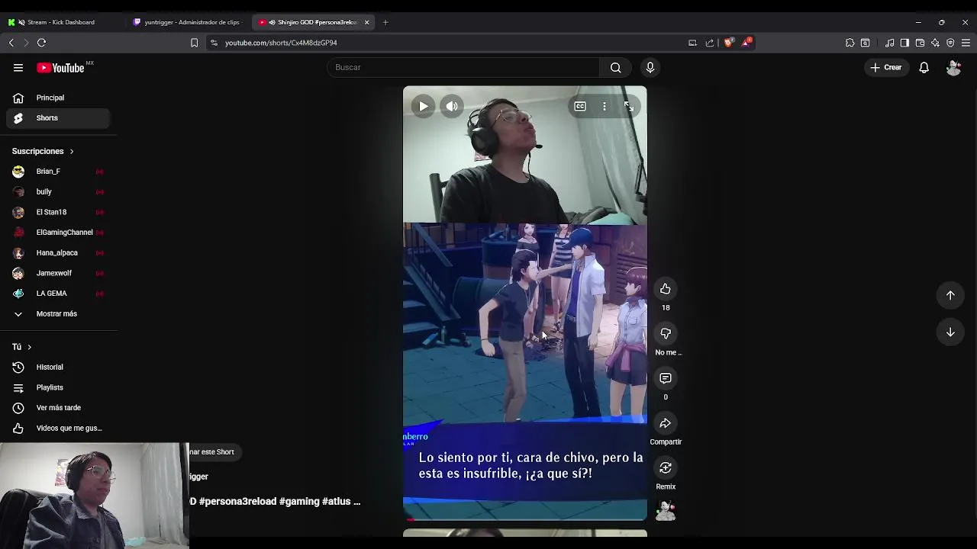Go to the next Short

[950, 332]
